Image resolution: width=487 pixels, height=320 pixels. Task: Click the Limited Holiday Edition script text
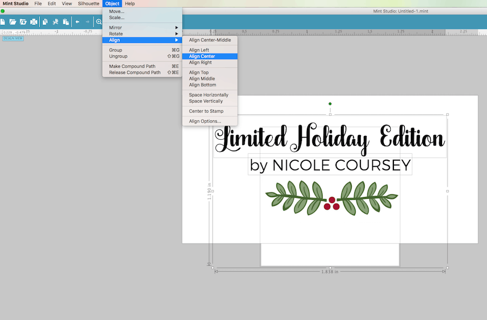point(330,139)
